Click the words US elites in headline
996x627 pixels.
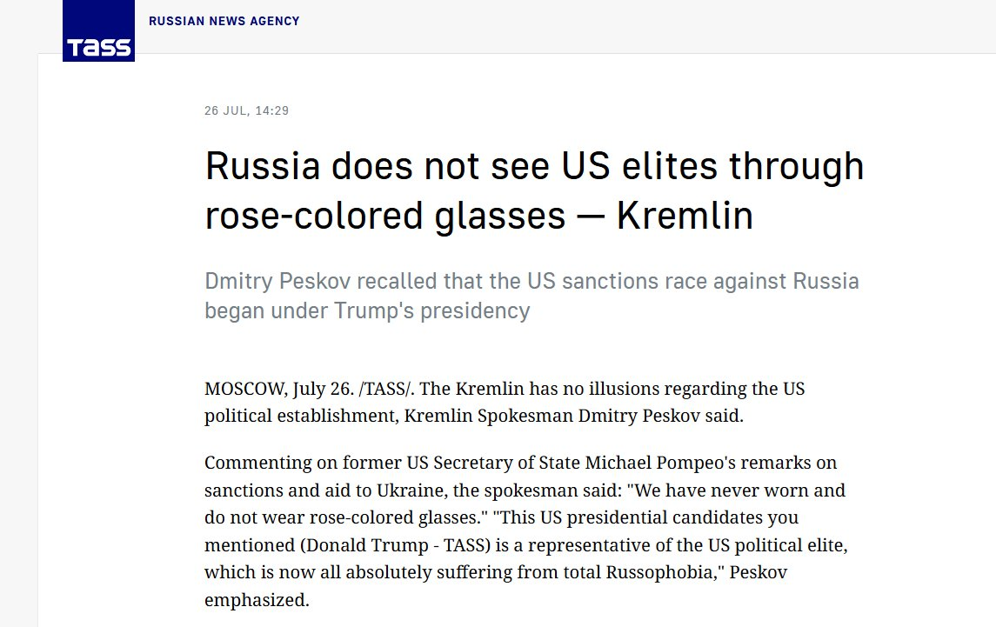click(x=639, y=166)
